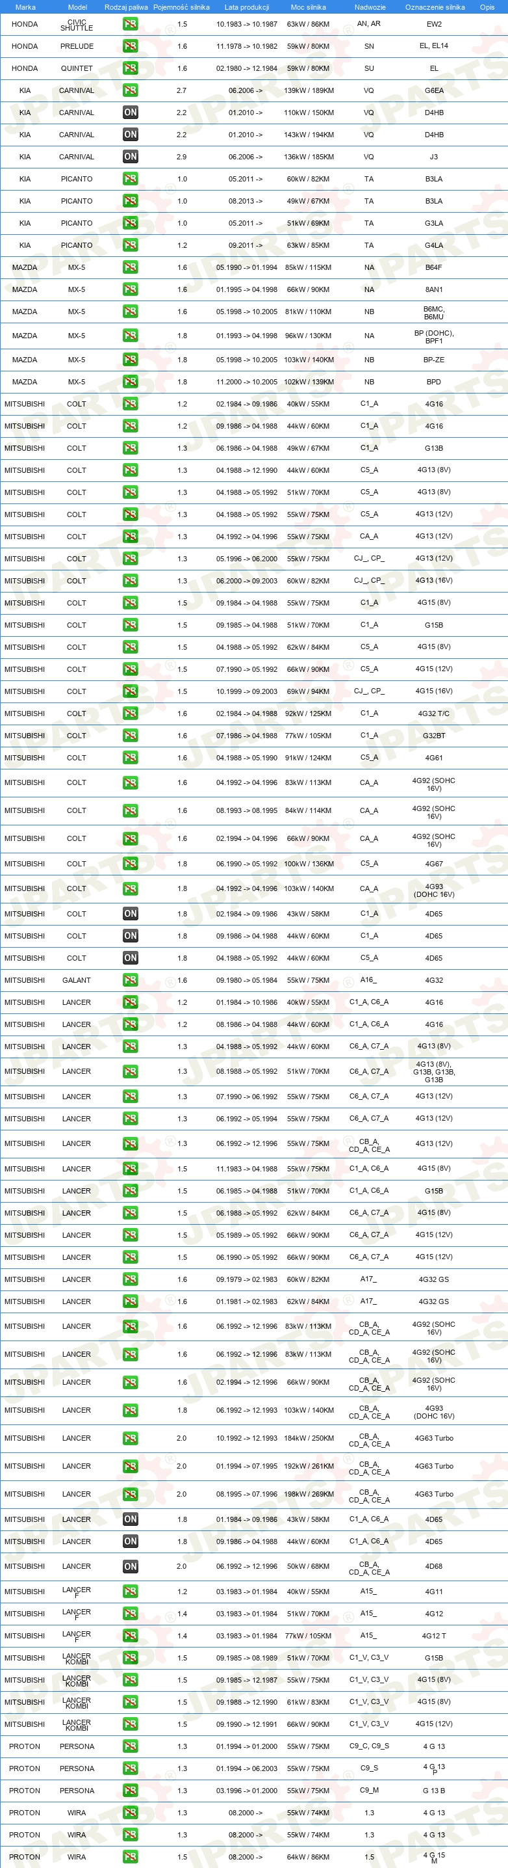This screenshot has height=1868, width=508.
Task: Click petrol icon for Lancer Kombi 61kW / 83KM
Action: coord(131,1702)
